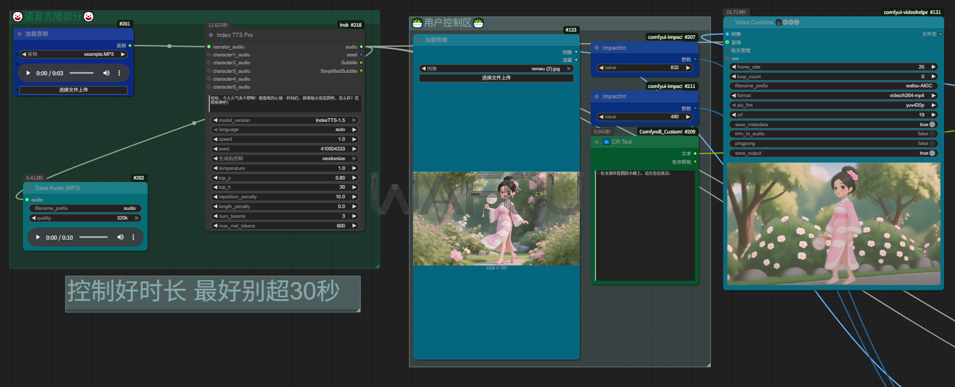Collapse the CR Text node
Image resolution: width=955 pixels, height=387 pixels.
(x=597, y=142)
